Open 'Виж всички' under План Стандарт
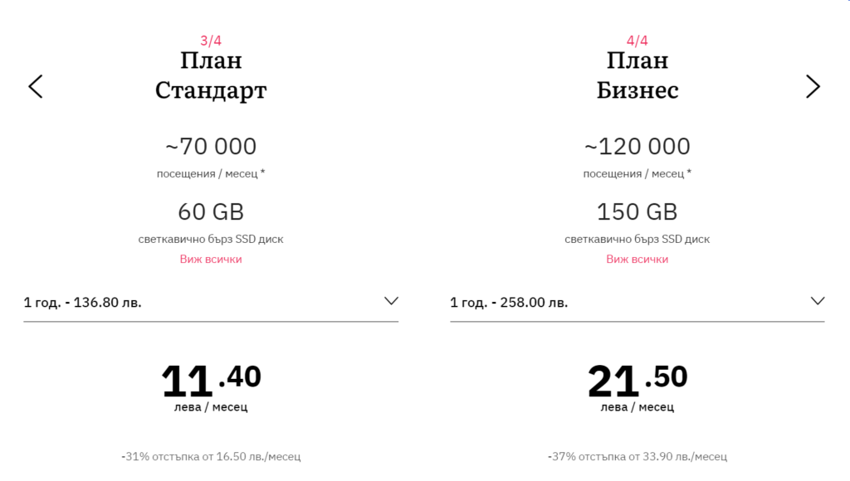 [x=211, y=260]
